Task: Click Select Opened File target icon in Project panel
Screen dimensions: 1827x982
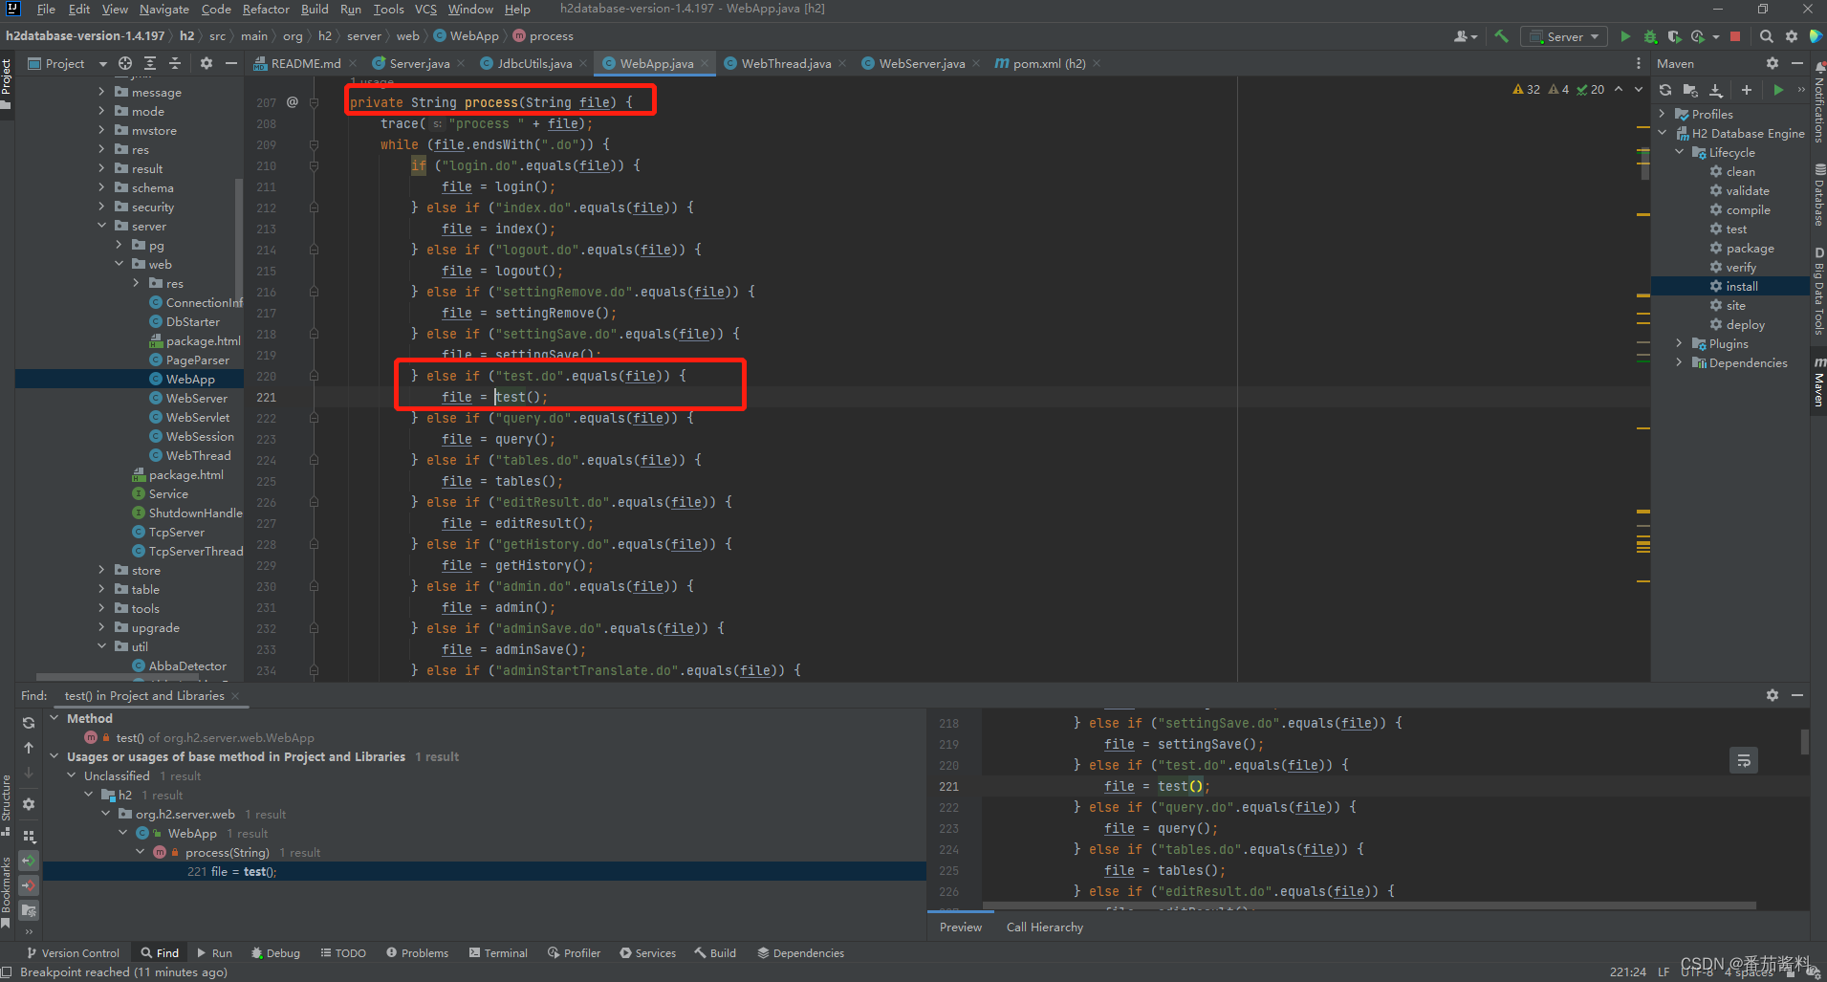Action: (x=125, y=63)
